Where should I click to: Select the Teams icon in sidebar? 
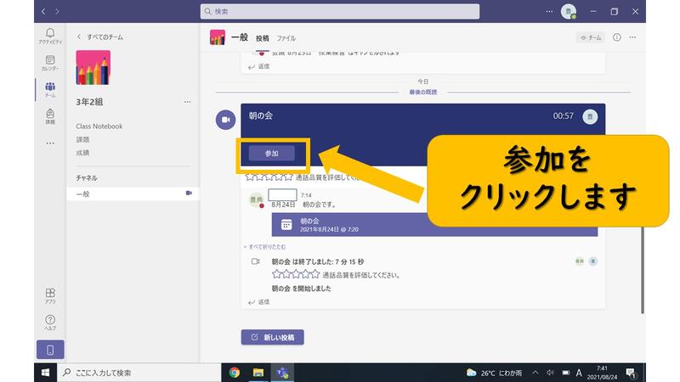coord(50,90)
